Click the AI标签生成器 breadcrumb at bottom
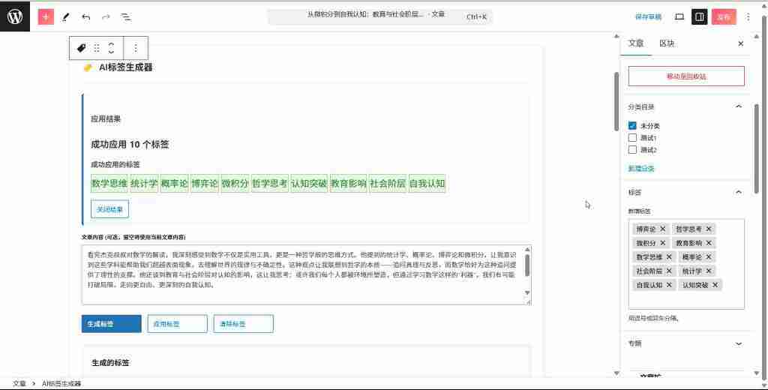The width and height of the screenshot is (768, 390). (x=61, y=384)
